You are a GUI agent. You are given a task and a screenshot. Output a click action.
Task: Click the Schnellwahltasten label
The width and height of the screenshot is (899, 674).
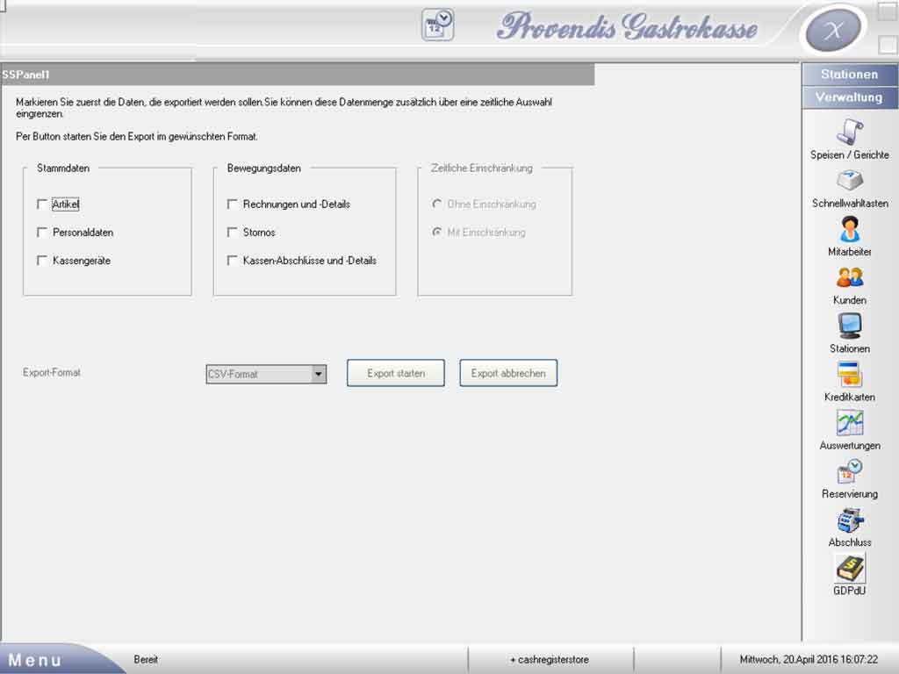click(x=850, y=204)
